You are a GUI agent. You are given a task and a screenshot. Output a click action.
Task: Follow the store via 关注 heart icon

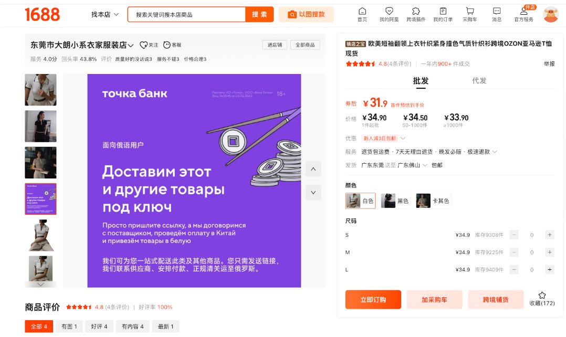pyautogui.click(x=149, y=45)
